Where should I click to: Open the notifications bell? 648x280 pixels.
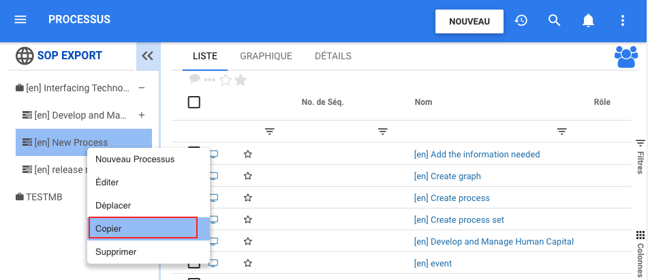(x=588, y=20)
